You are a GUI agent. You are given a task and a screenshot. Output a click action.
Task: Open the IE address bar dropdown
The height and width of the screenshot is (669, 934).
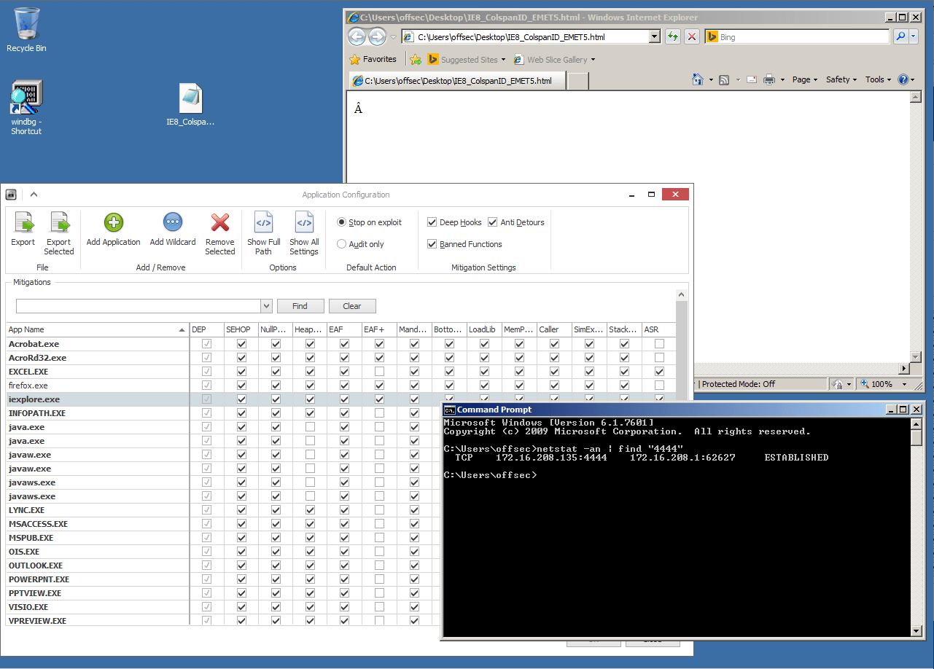coord(654,37)
